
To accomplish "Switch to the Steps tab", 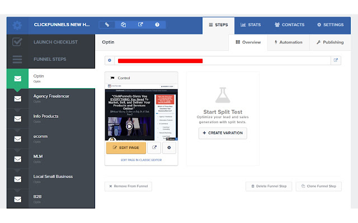I will point(218,25).
